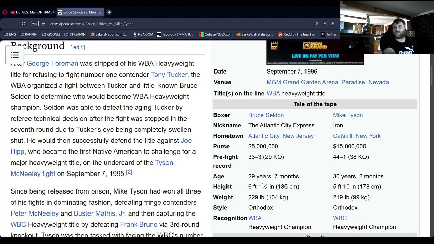
Task: Go forward to the next page
Action: (14, 24)
